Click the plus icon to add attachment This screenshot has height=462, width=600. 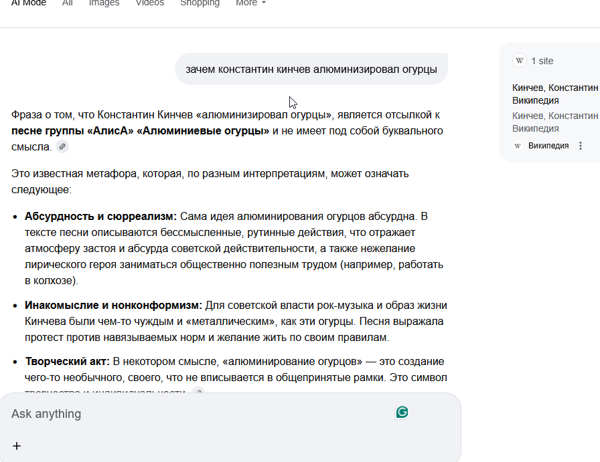pyautogui.click(x=17, y=446)
